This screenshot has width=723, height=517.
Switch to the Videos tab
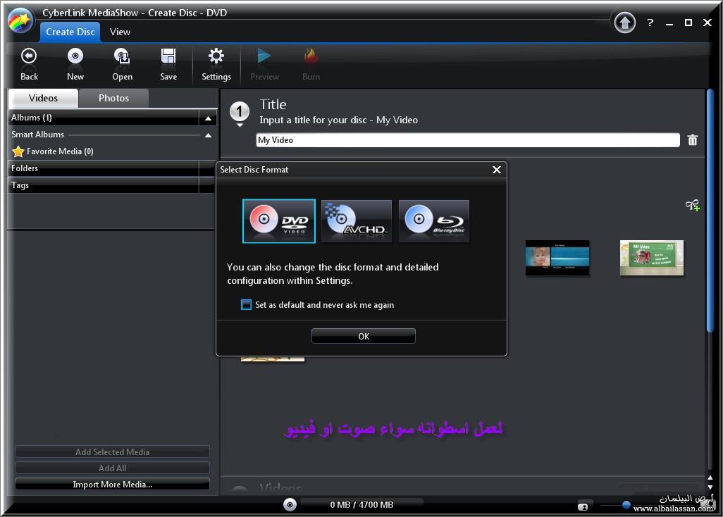44,98
